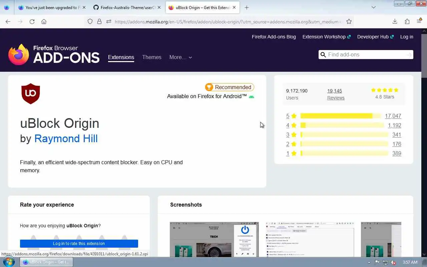Open tracking protection shield icon

point(90,21)
